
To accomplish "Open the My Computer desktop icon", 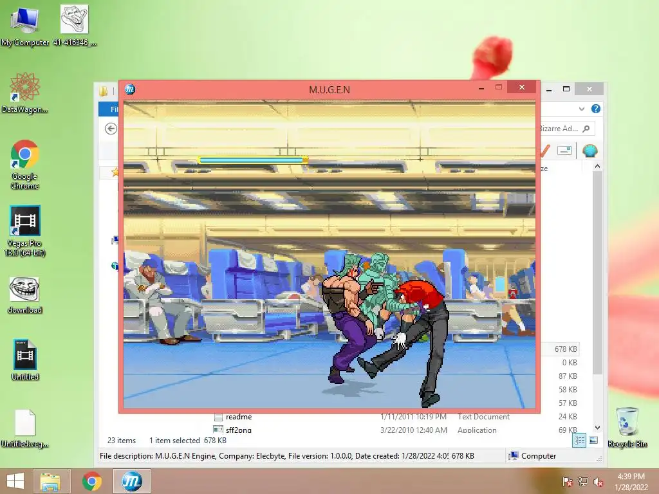I will 24,25.
